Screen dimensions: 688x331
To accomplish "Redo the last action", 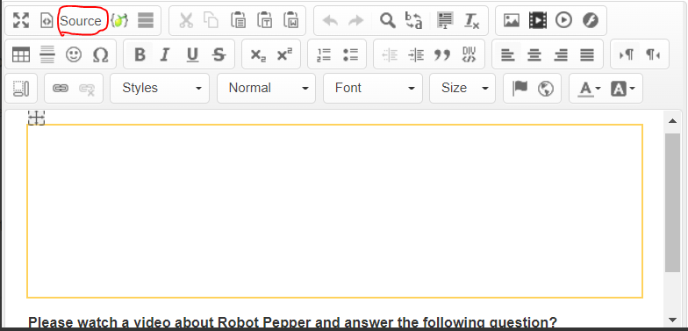I will point(356,20).
